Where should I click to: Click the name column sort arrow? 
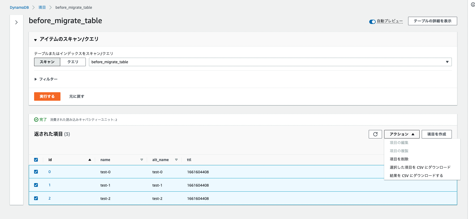142,160
